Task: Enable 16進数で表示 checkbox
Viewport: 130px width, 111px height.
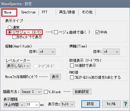Action: click(72, 66)
